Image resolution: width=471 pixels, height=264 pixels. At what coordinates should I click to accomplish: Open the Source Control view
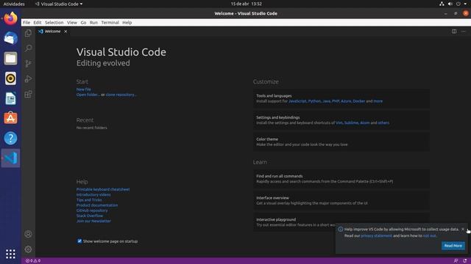28,64
